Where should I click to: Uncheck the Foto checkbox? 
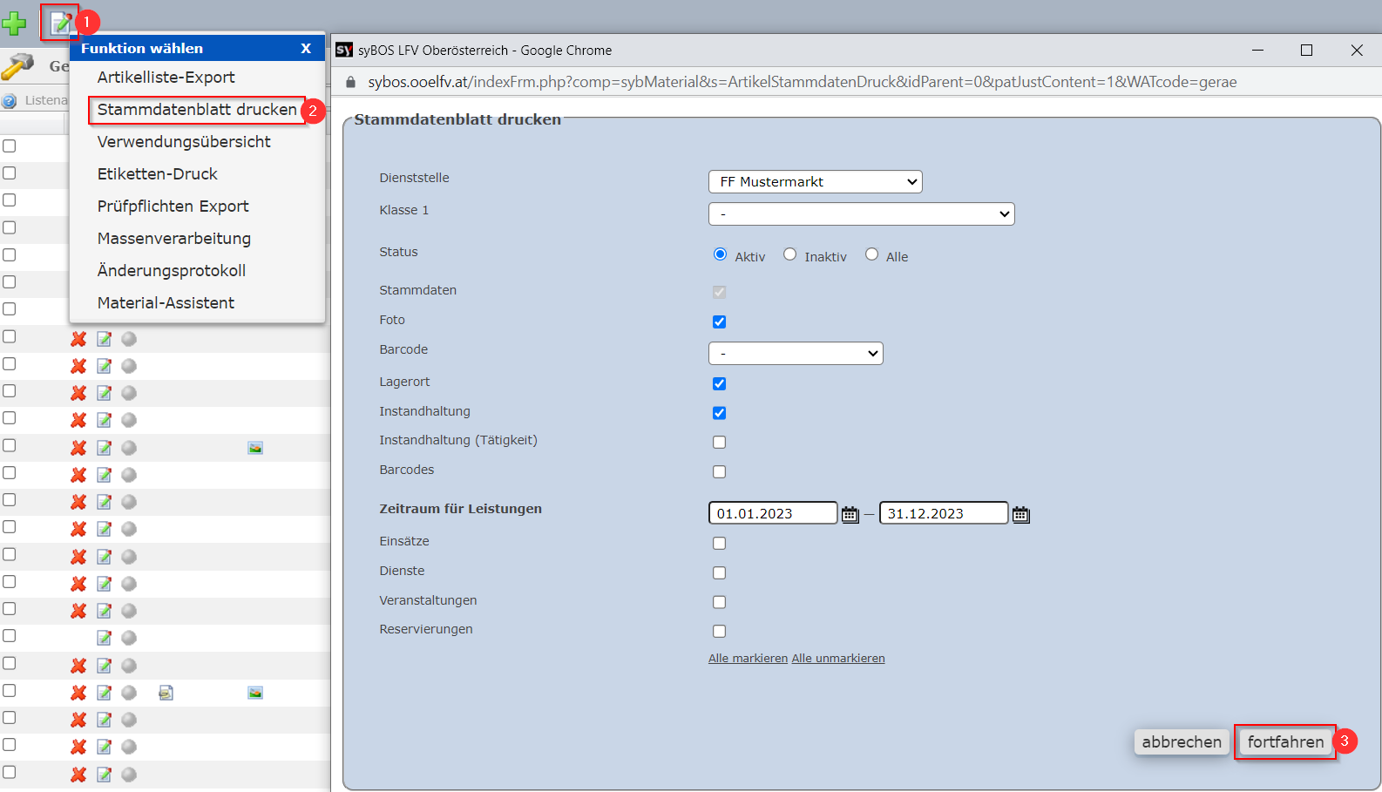pos(719,322)
